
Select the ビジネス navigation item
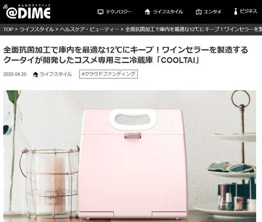point(248,11)
